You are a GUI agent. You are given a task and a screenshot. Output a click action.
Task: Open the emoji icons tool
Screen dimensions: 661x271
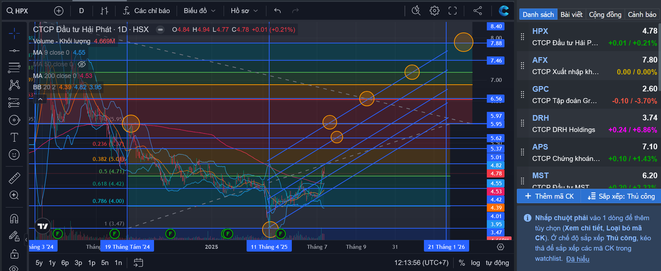pos(14,155)
